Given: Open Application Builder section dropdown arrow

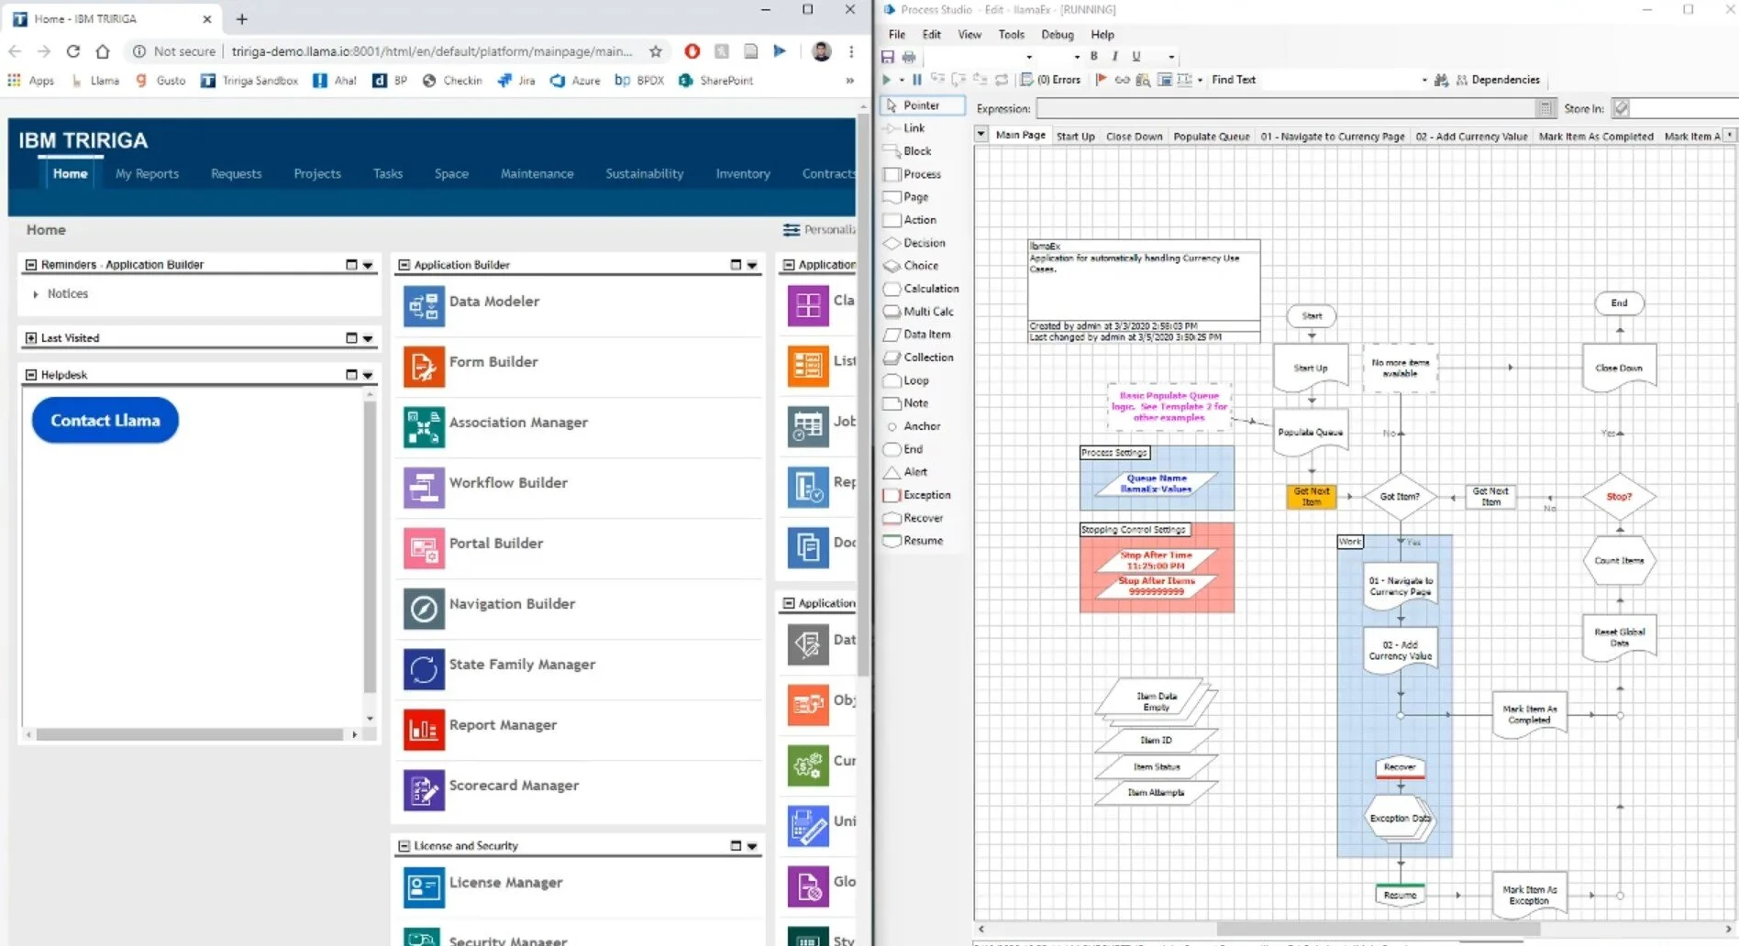Looking at the screenshot, I should (x=752, y=265).
